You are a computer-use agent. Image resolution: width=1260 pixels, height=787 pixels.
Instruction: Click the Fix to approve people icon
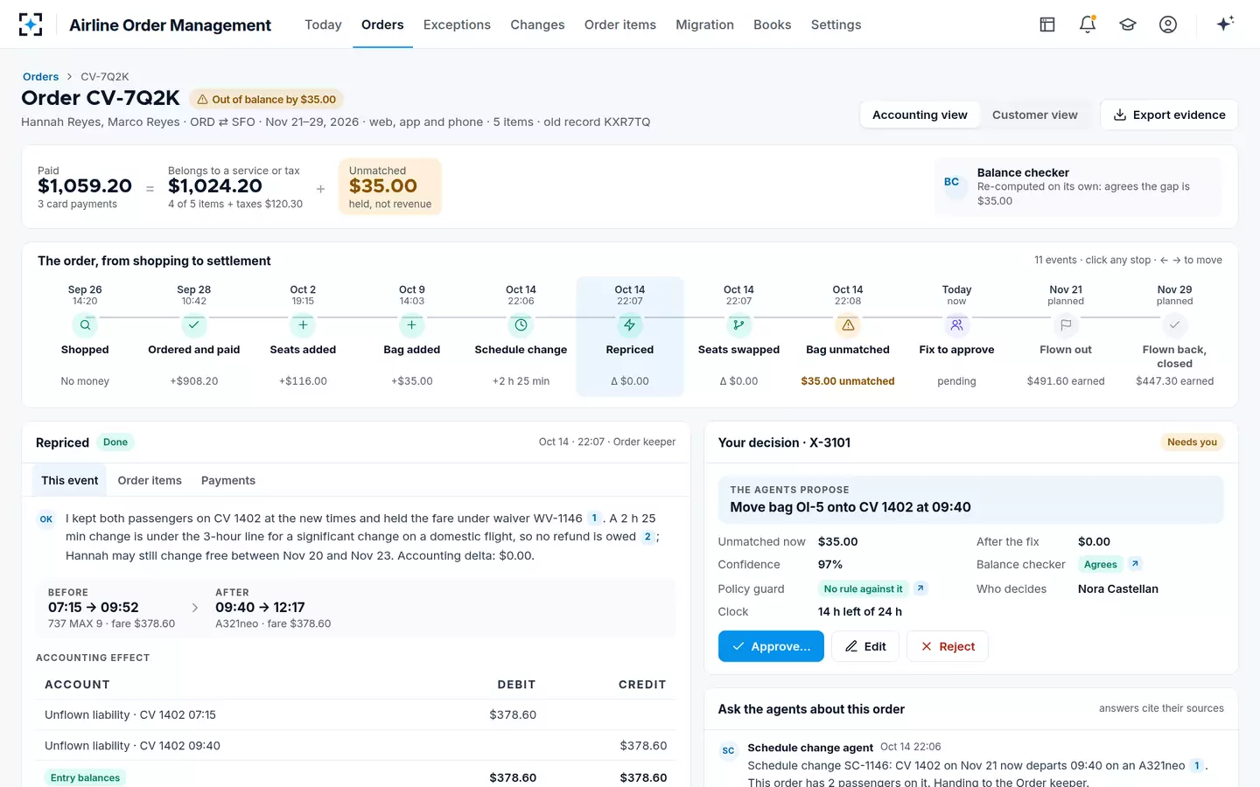pyautogui.click(x=956, y=325)
